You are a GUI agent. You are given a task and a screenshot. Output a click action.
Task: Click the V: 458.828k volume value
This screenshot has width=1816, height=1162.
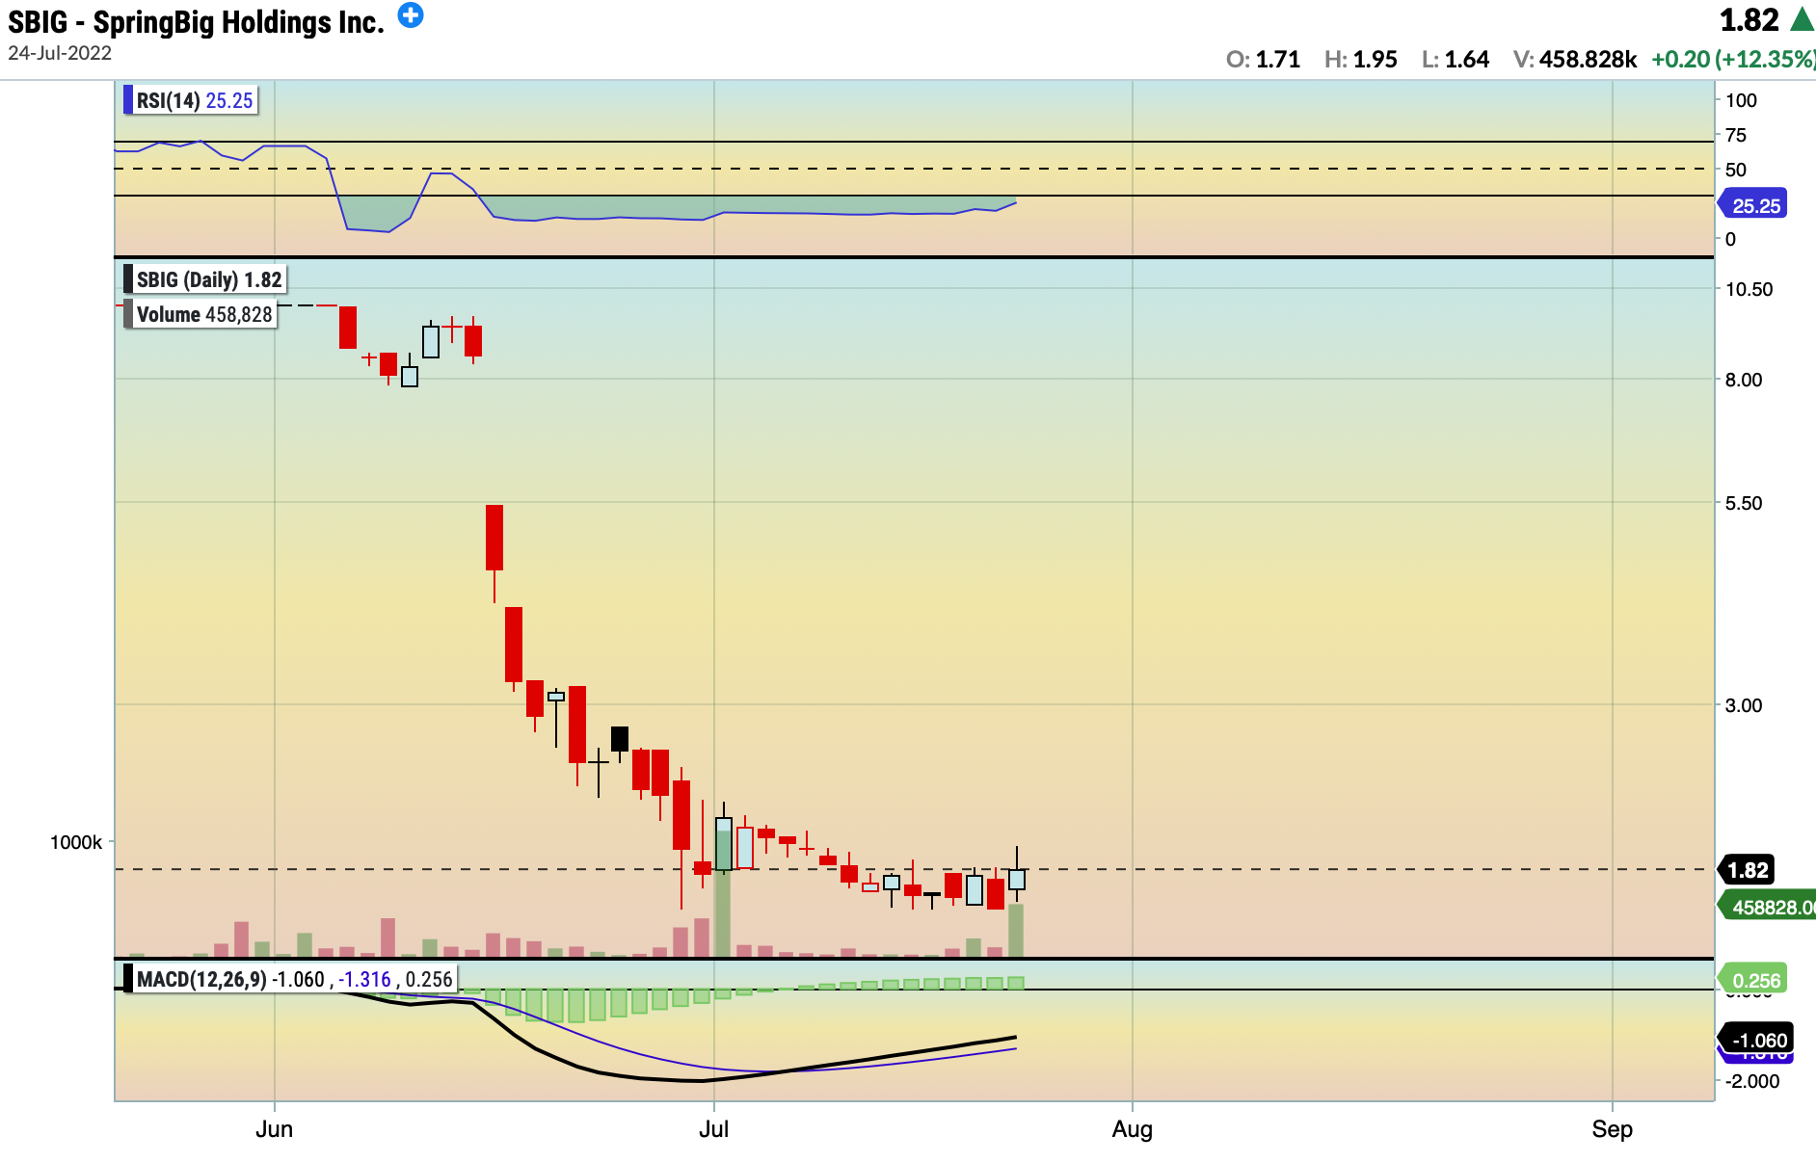point(1575,59)
